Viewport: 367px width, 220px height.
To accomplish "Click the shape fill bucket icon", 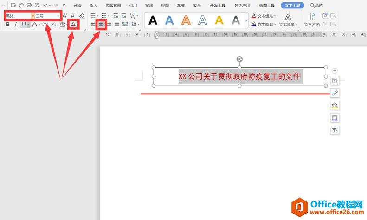I will [335, 106].
